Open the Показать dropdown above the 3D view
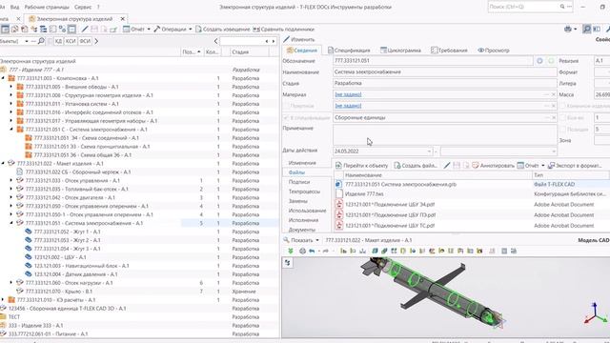610x343 pixels. 301,240
